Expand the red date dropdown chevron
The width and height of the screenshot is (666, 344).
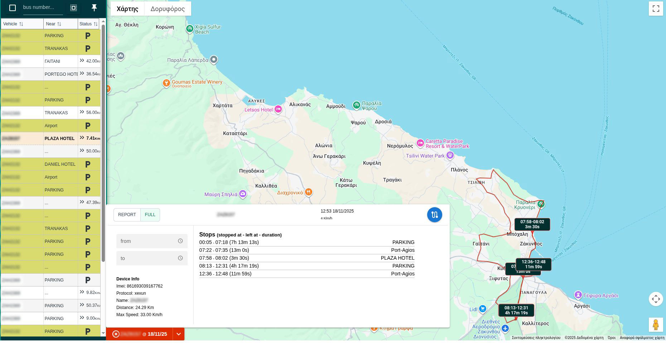178,334
